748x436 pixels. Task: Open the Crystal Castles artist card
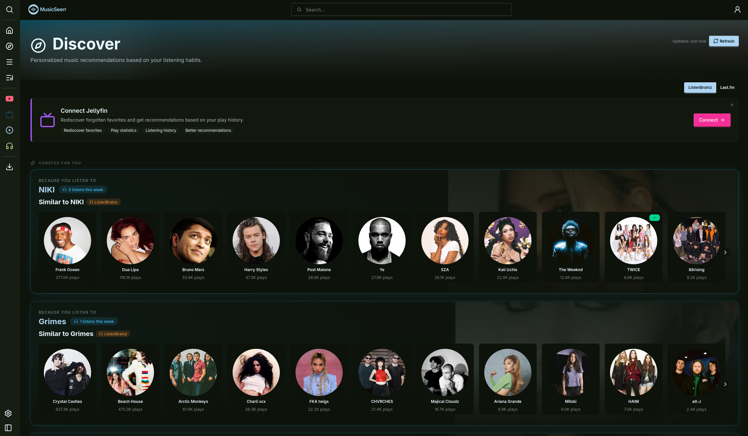67,379
